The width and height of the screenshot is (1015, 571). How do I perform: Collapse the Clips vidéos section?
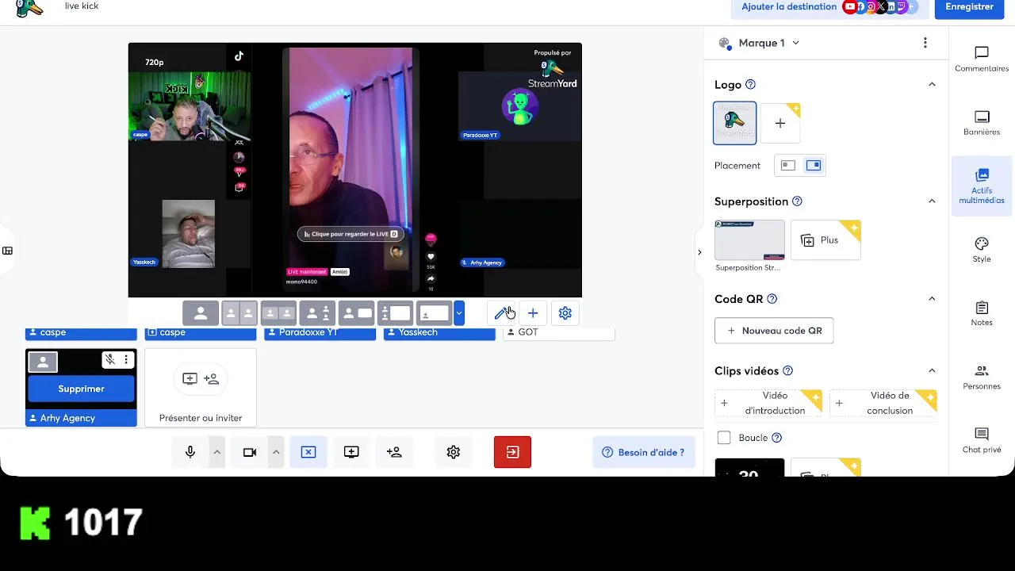(932, 371)
